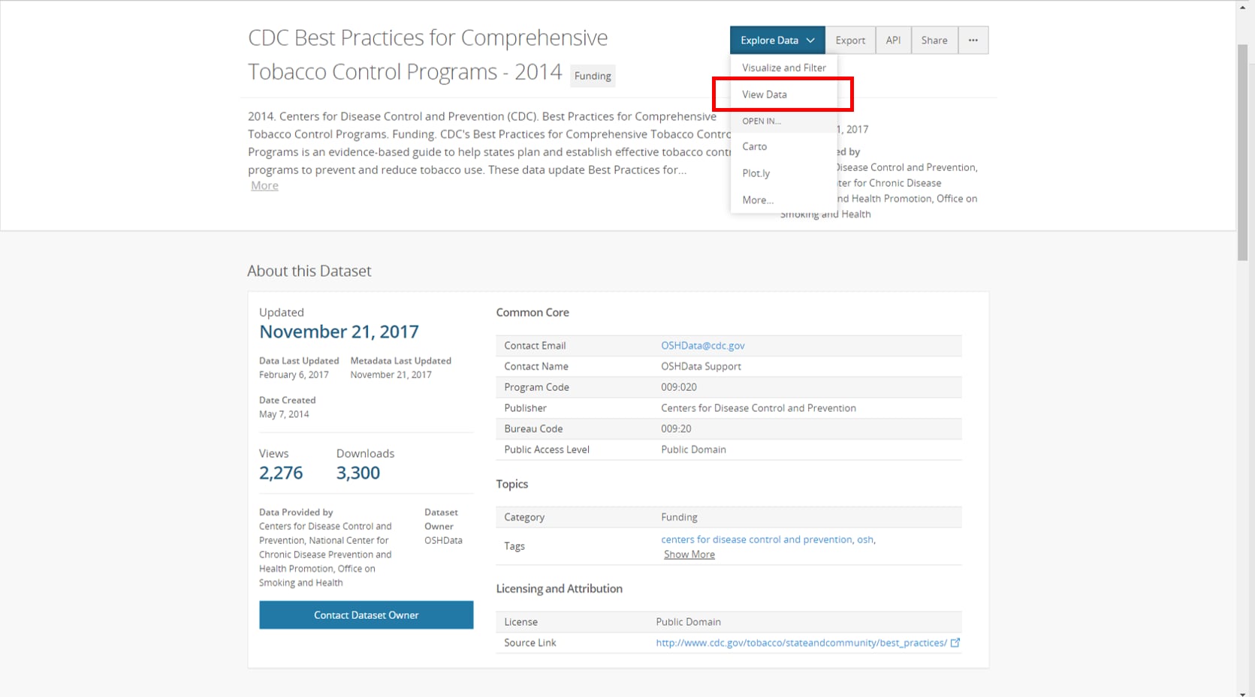Click the dataset title heading

428,54
